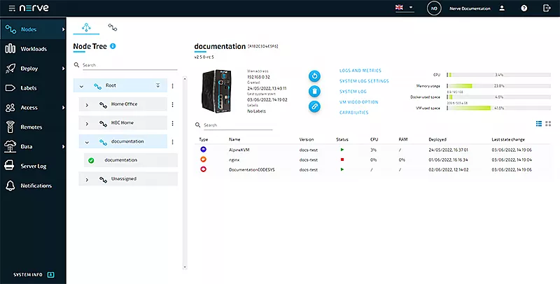The width and height of the screenshot is (560, 284).
Task: Expand the Deploy submenu arrow
Action: (63, 69)
